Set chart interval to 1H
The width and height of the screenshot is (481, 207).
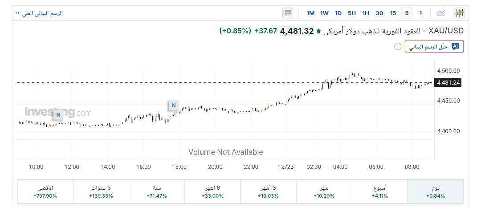366,13
